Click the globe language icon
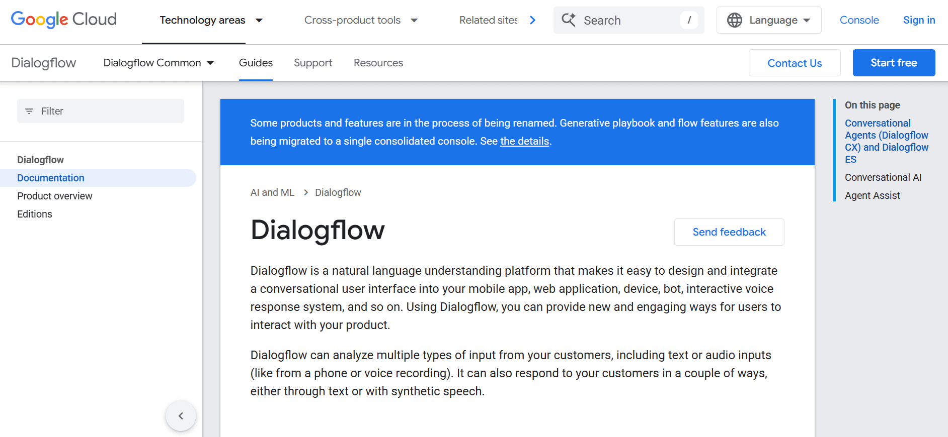Image resolution: width=948 pixels, height=437 pixels. (735, 20)
